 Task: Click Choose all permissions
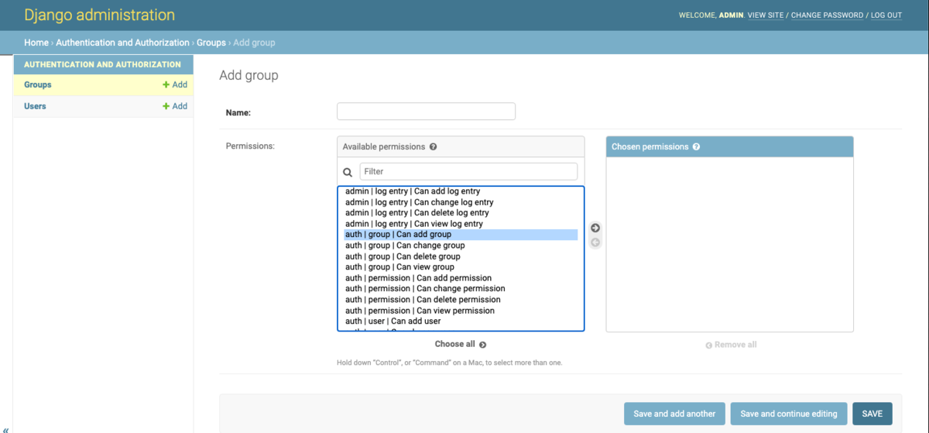(461, 344)
